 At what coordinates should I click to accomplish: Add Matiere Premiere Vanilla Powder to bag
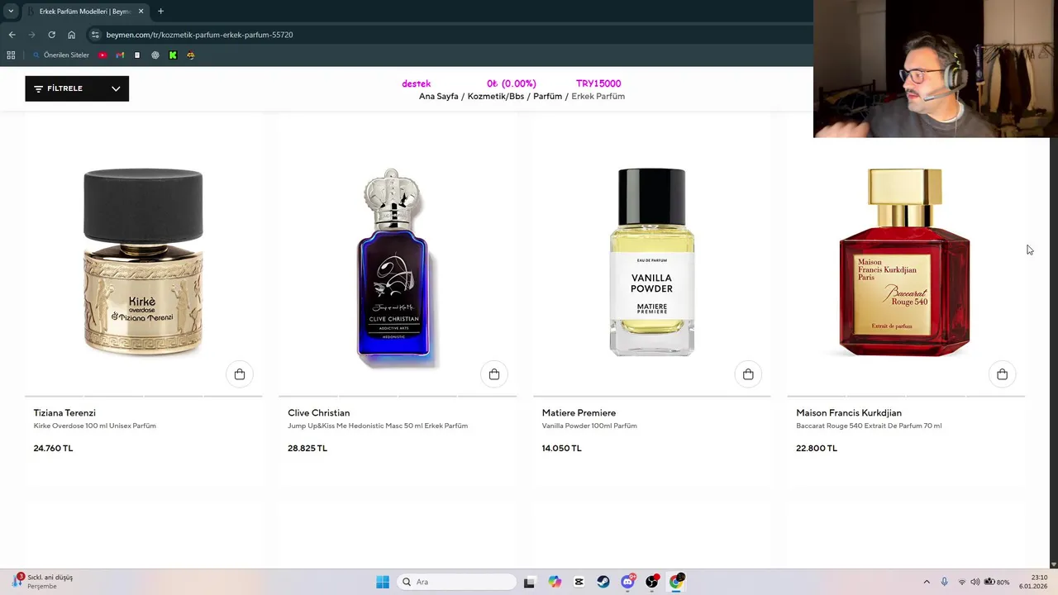(748, 374)
